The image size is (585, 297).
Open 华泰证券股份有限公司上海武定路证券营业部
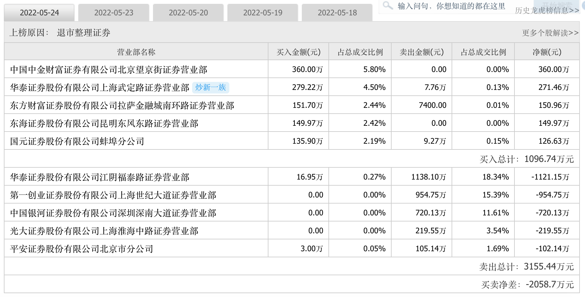[x=100, y=87]
